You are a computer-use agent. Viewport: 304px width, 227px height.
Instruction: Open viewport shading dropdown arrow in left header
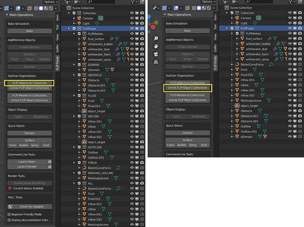coord(55,8)
